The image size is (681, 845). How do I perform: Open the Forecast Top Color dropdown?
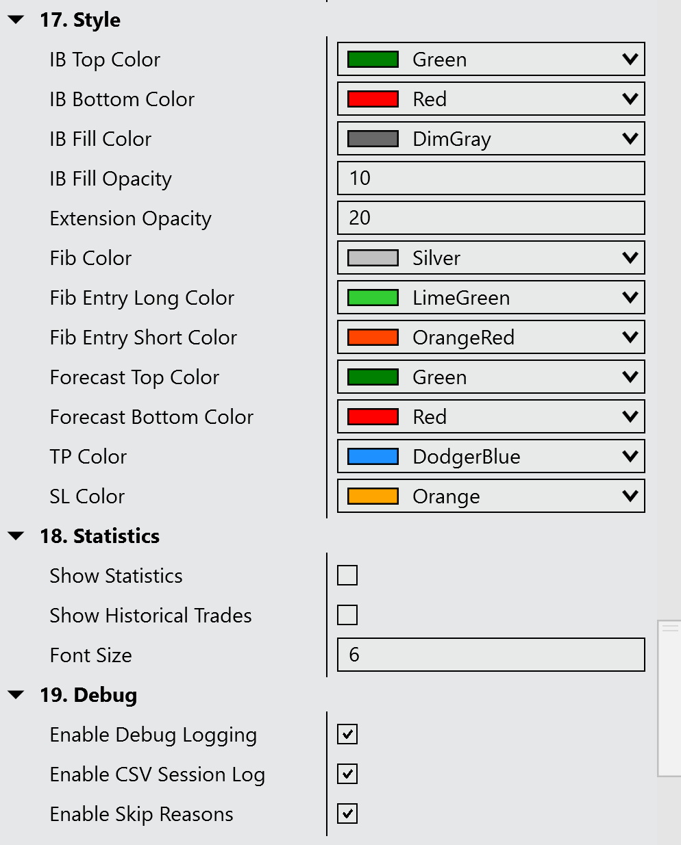[x=491, y=377]
